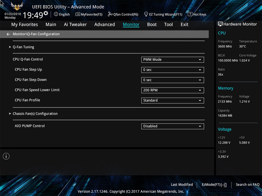Click the Memory section heading

click(x=226, y=88)
